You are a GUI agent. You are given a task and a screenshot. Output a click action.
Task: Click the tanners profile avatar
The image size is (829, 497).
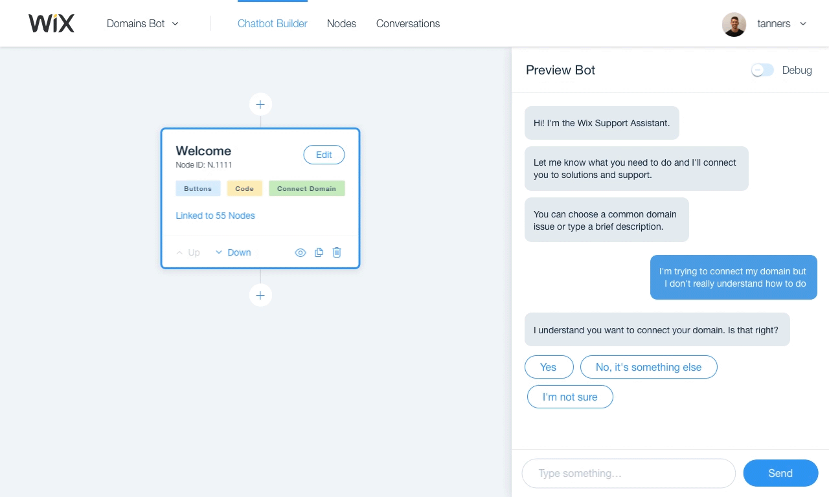coord(734,24)
